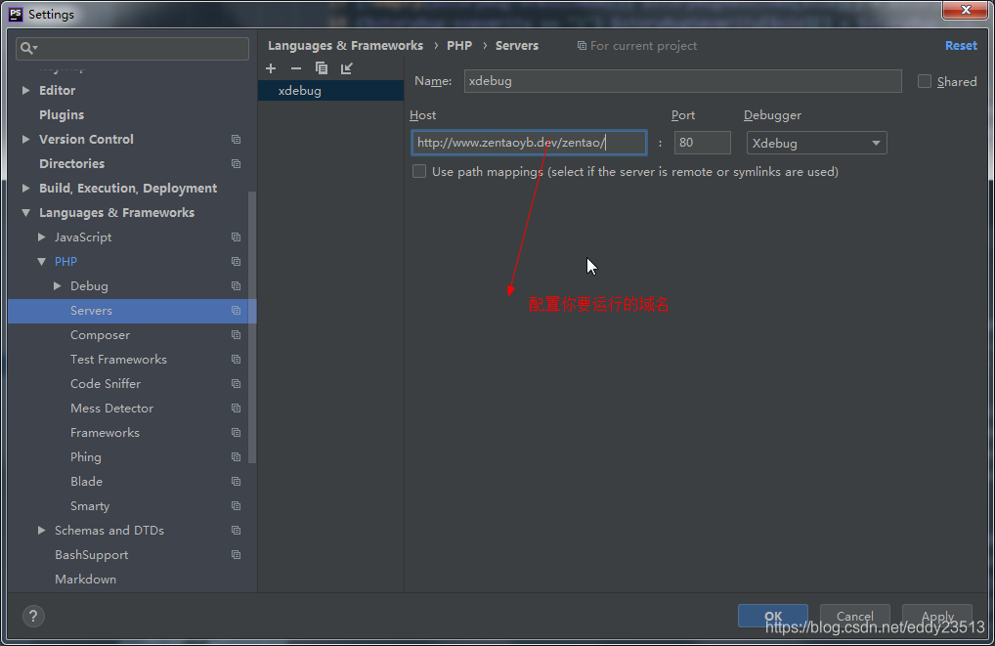Click the PhpStorm icon in title bar

16,14
